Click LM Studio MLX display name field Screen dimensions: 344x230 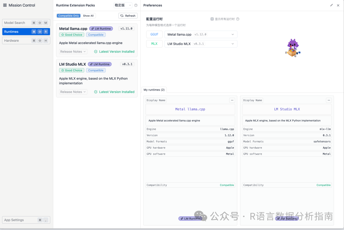pyautogui.click(x=287, y=109)
